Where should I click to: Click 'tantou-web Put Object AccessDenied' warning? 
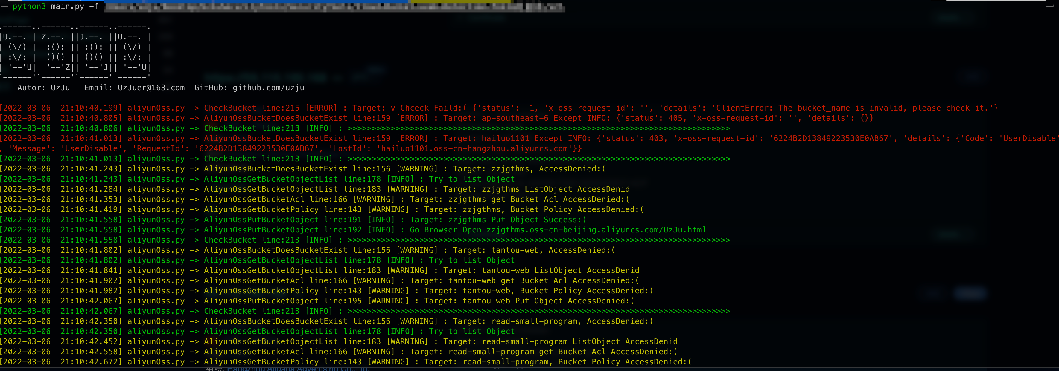pyautogui.click(x=548, y=301)
